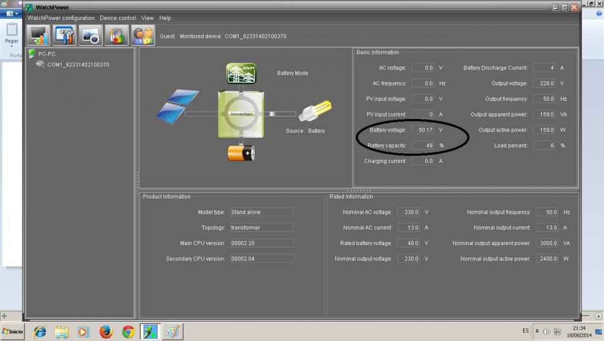Click the Nominal output current field
The height and width of the screenshot is (341, 604).
click(x=547, y=228)
